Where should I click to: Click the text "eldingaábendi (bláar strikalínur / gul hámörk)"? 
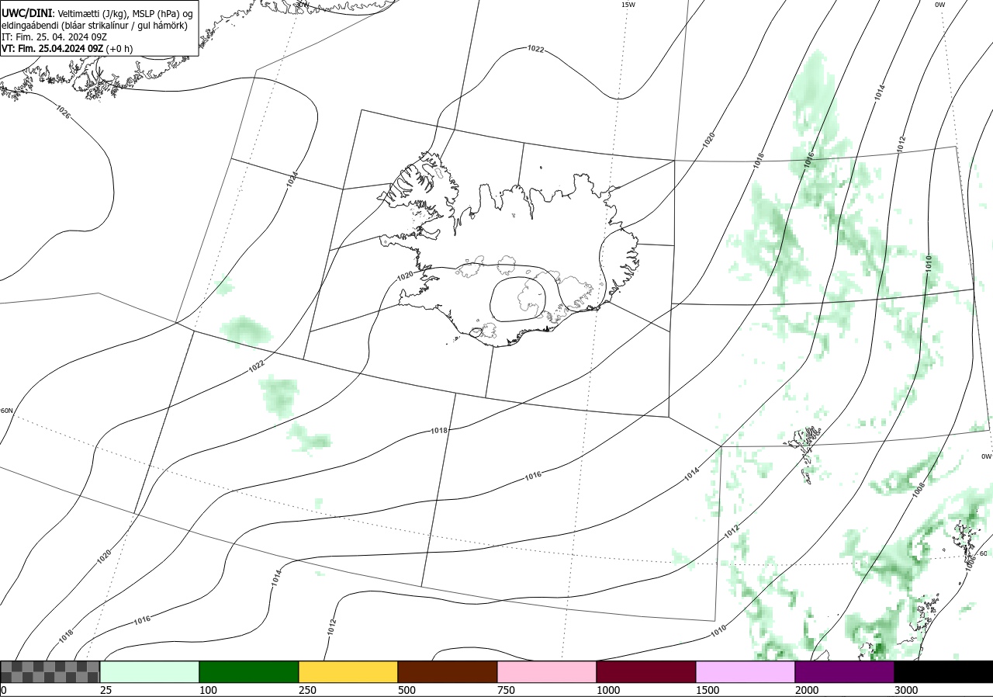[x=95, y=26]
